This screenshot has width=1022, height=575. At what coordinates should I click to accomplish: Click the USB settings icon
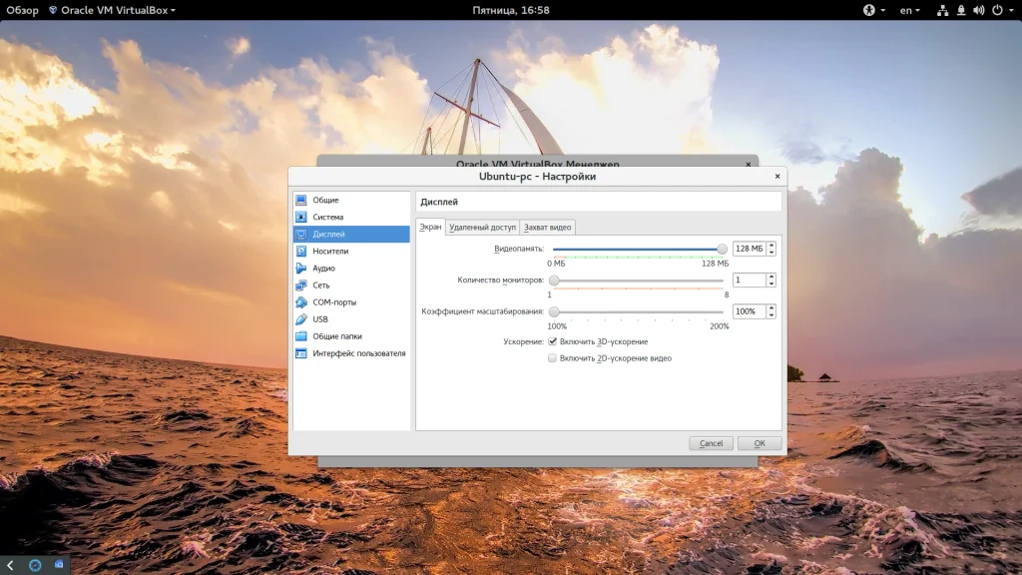pos(301,319)
